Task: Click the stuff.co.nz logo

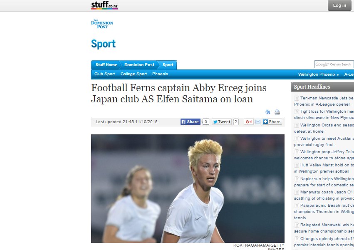Action: point(104,5)
